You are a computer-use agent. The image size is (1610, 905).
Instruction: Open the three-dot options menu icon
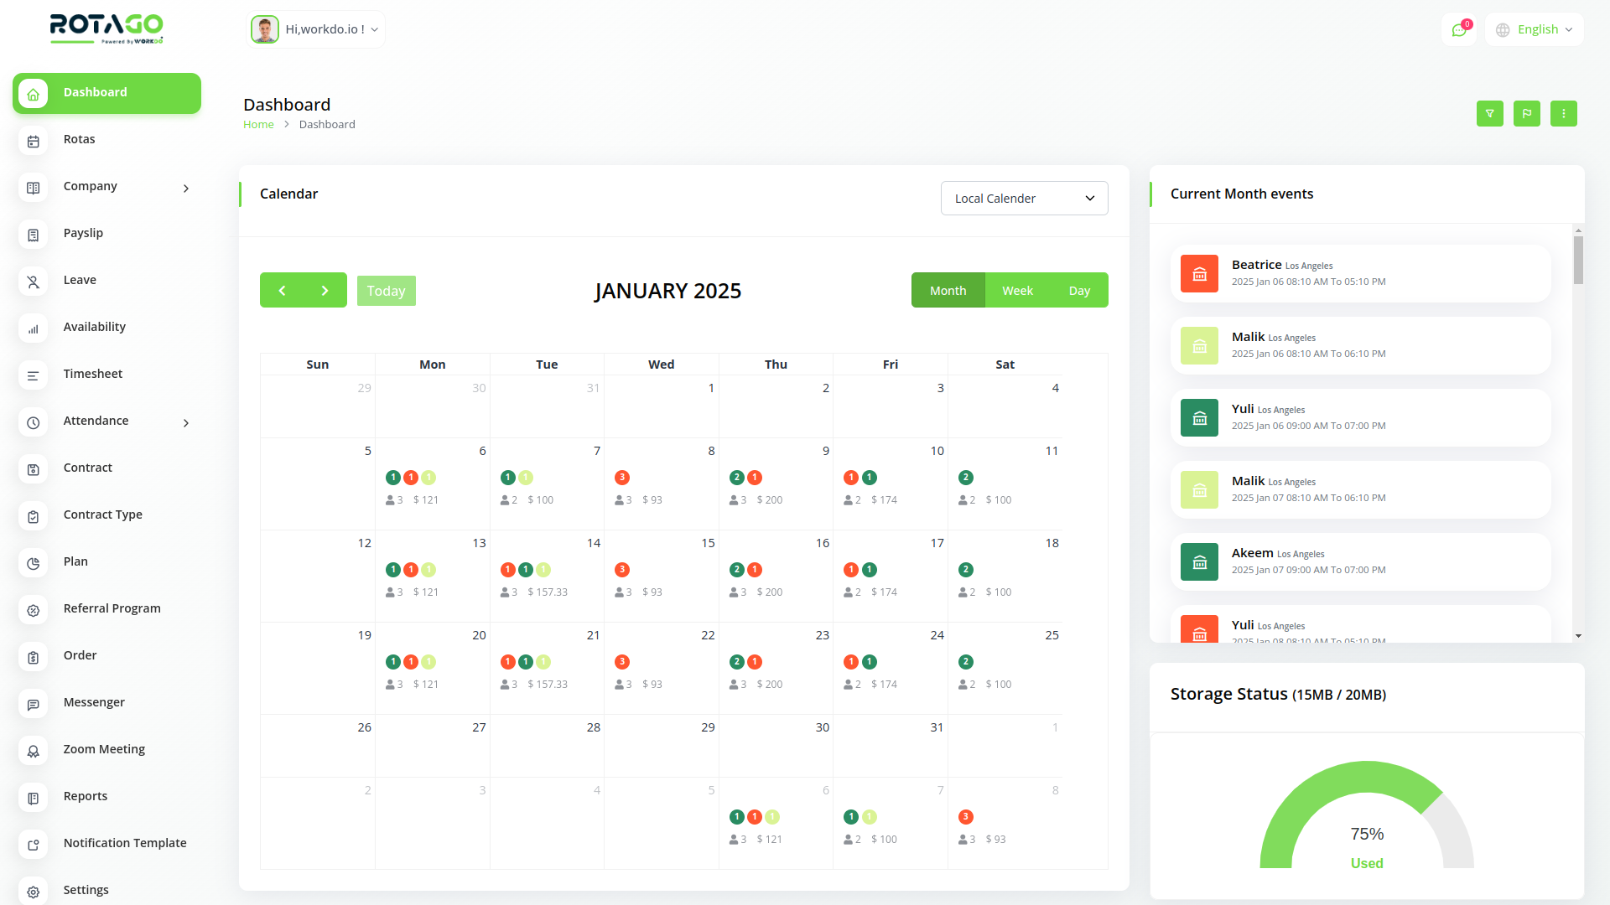pyautogui.click(x=1564, y=114)
